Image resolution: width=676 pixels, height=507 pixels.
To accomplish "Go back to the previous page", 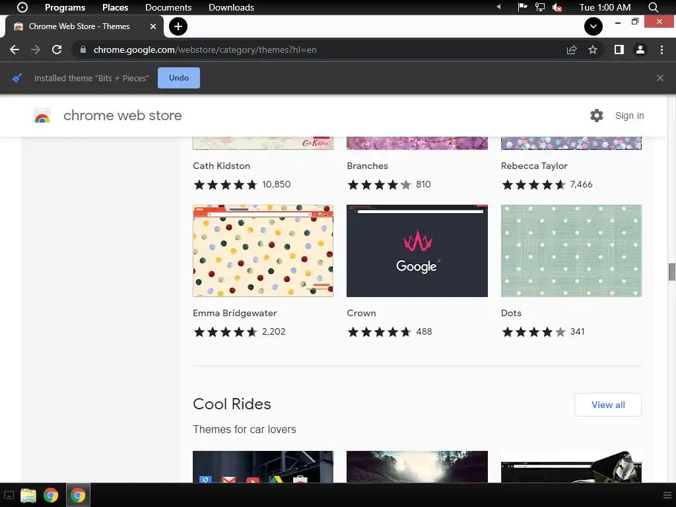I will (15, 50).
